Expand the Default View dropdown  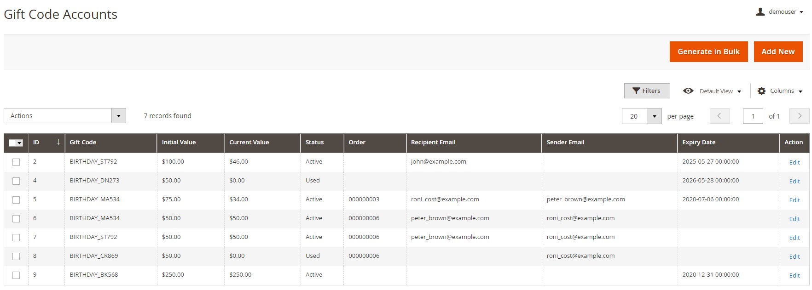click(720, 91)
